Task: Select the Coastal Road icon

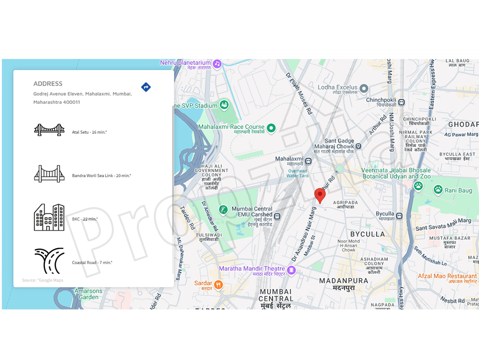Action: (x=49, y=261)
